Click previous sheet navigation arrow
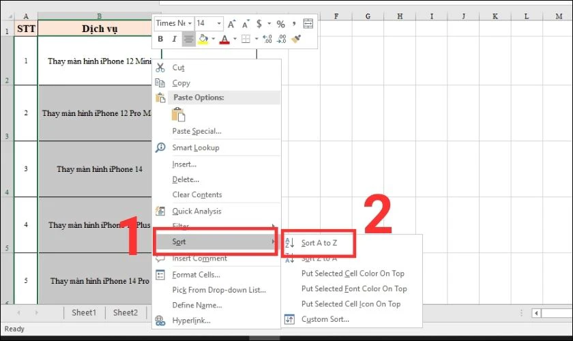This screenshot has height=341, width=573. pos(18,312)
